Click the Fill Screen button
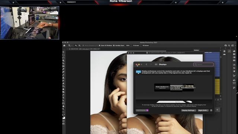The height and width of the screenshot is (134, 238). (x=145, y=45)
